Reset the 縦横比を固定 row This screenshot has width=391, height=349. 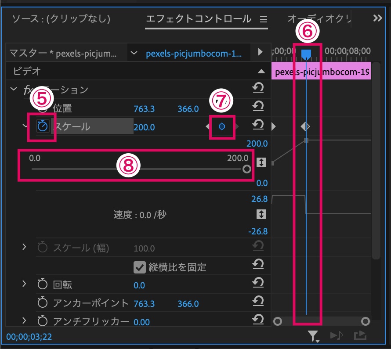[258, 264]
